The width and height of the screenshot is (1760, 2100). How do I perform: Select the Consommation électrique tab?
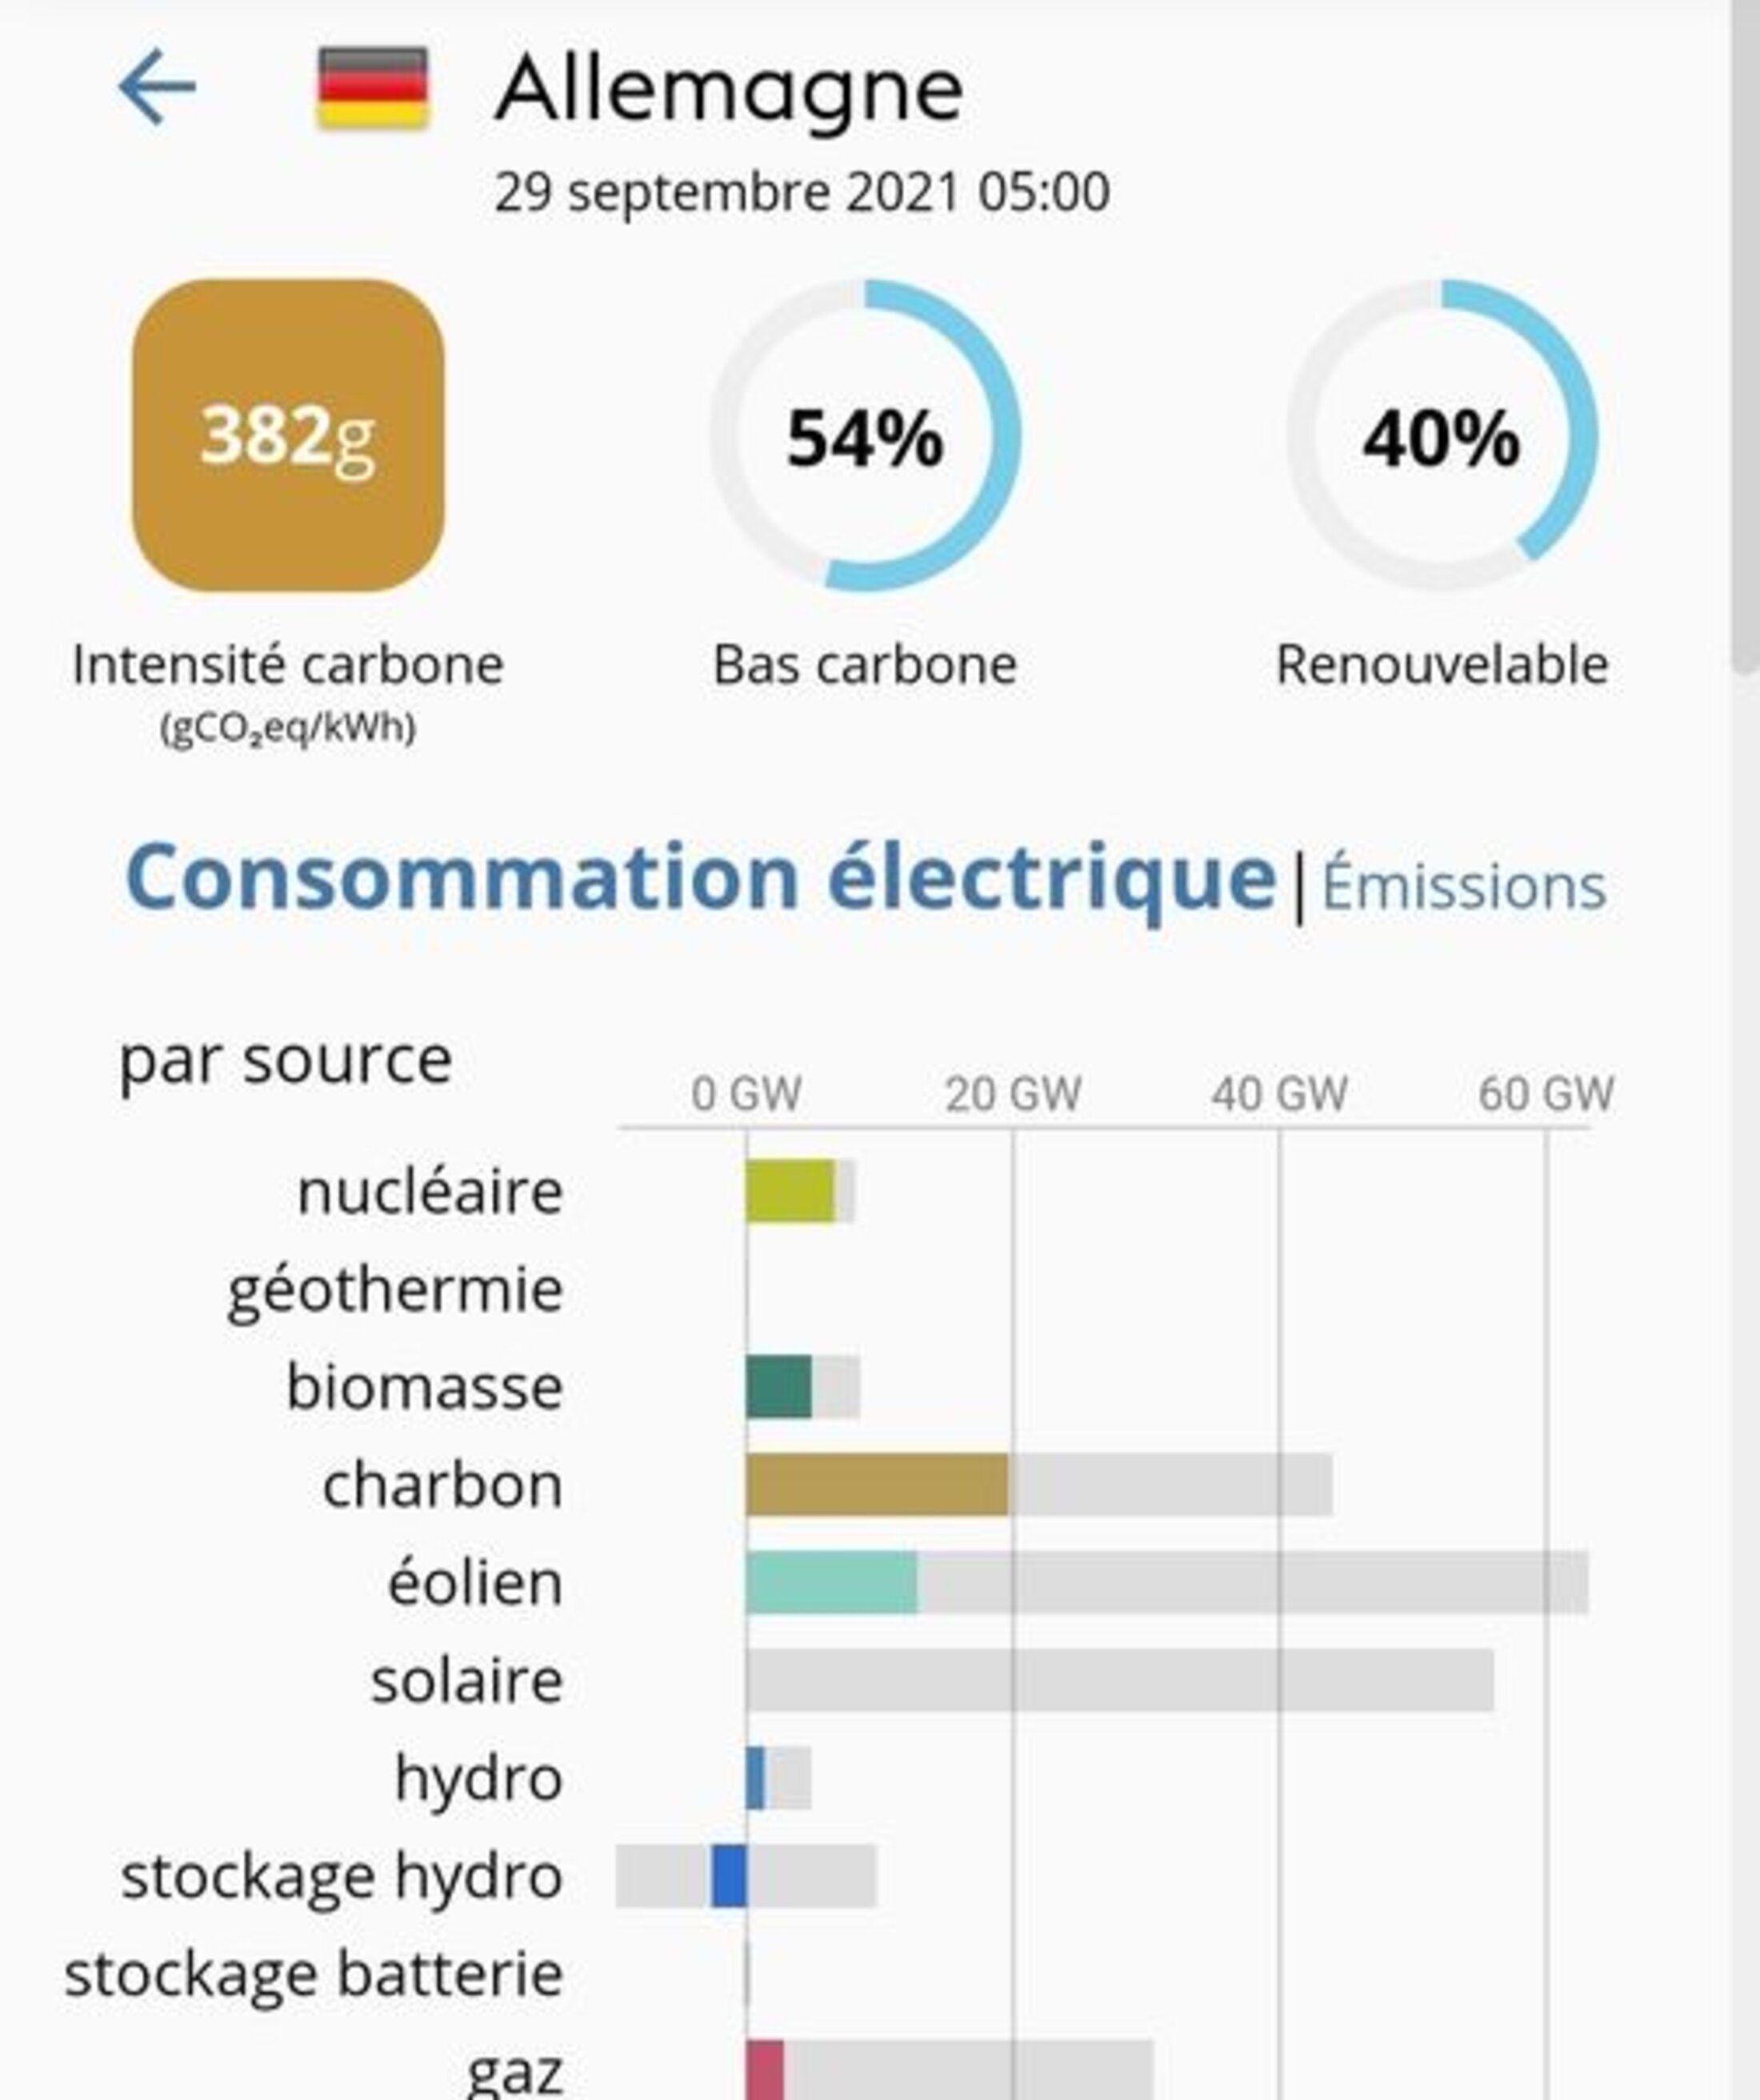click(700, 878)
